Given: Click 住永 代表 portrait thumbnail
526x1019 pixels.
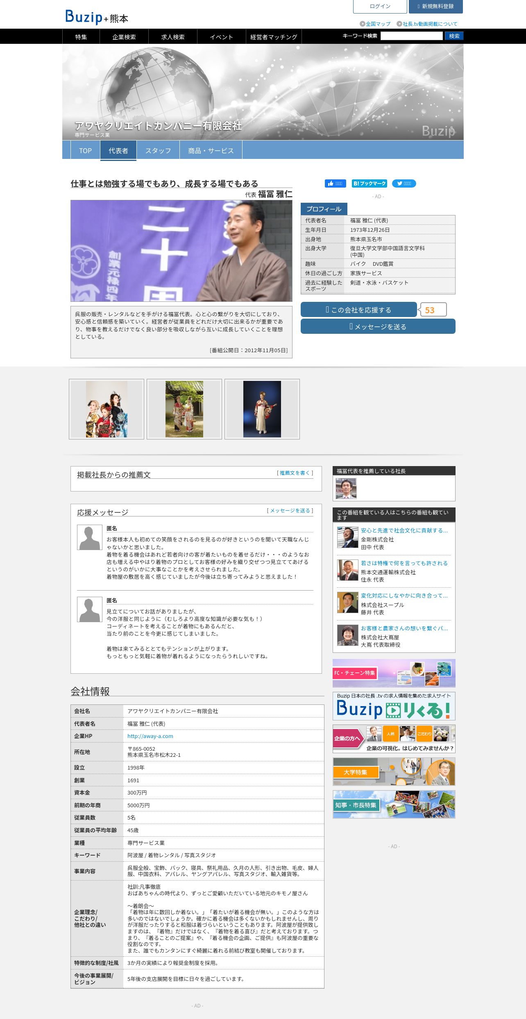Looking at the screenshot, I should tap(348, 570).
